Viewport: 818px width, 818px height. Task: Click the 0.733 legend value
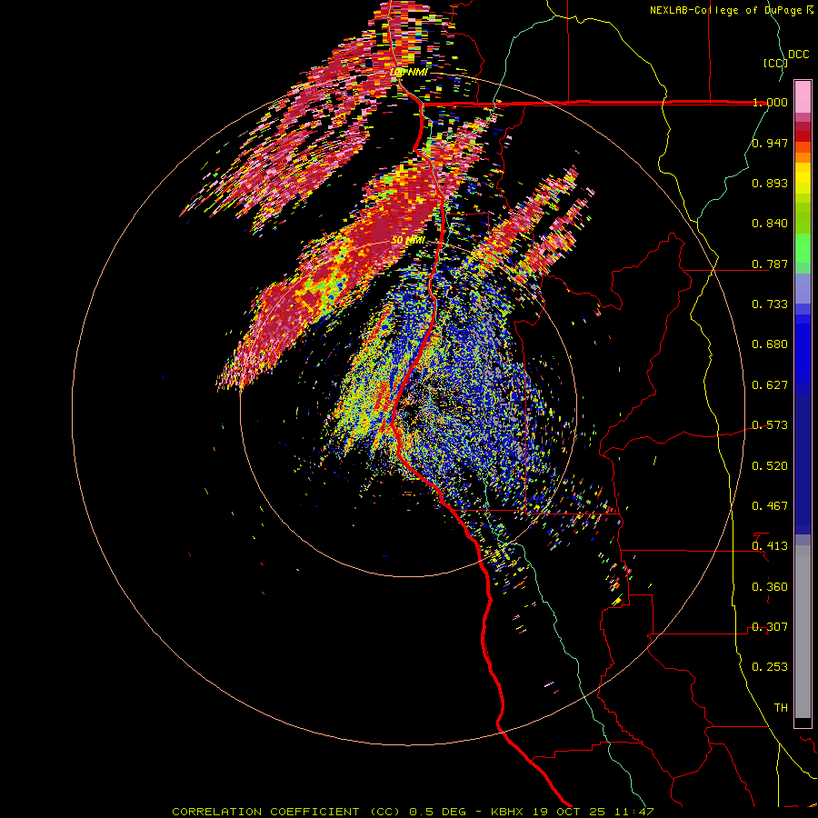[770, 304]
